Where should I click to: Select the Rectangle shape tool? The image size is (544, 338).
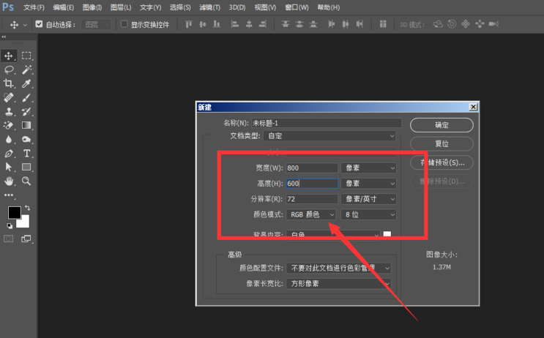click(x=26, y=167)
